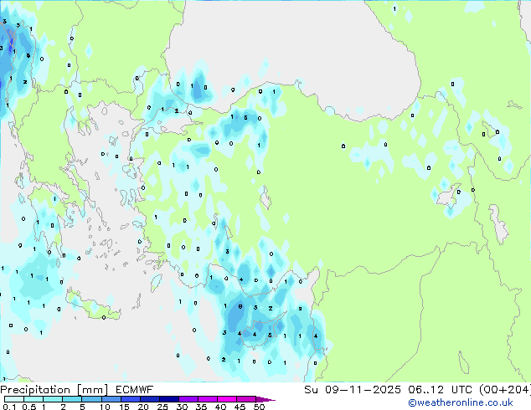Click the legend value label '20'
Viewport: 531px width, 410px height.
pos(143,407)
